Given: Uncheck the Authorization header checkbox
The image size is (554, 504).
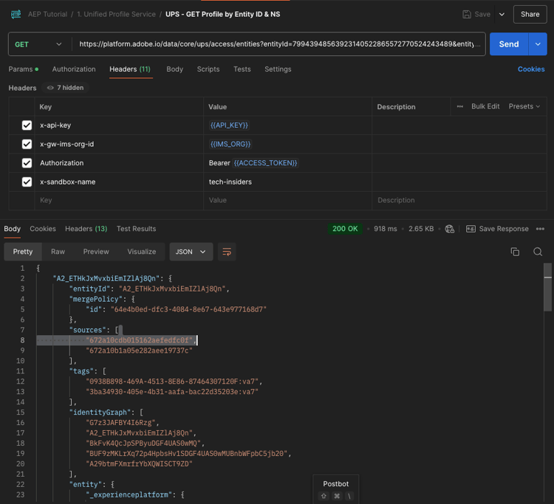Looking at the screenshot, I should (27, 163).
